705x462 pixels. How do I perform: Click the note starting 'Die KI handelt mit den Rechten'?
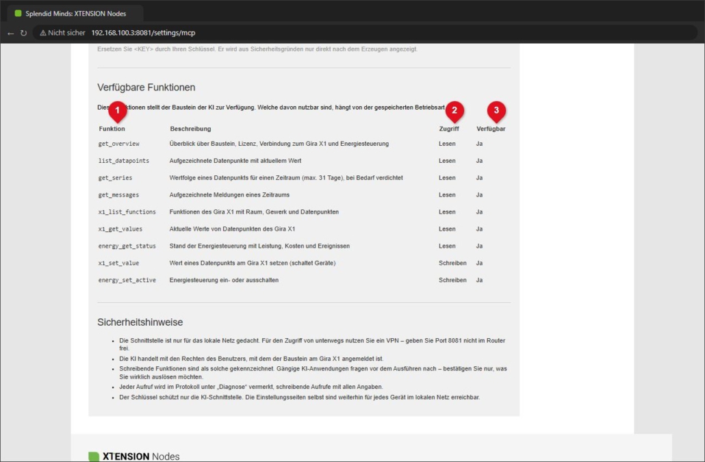(x=251, y=359)
